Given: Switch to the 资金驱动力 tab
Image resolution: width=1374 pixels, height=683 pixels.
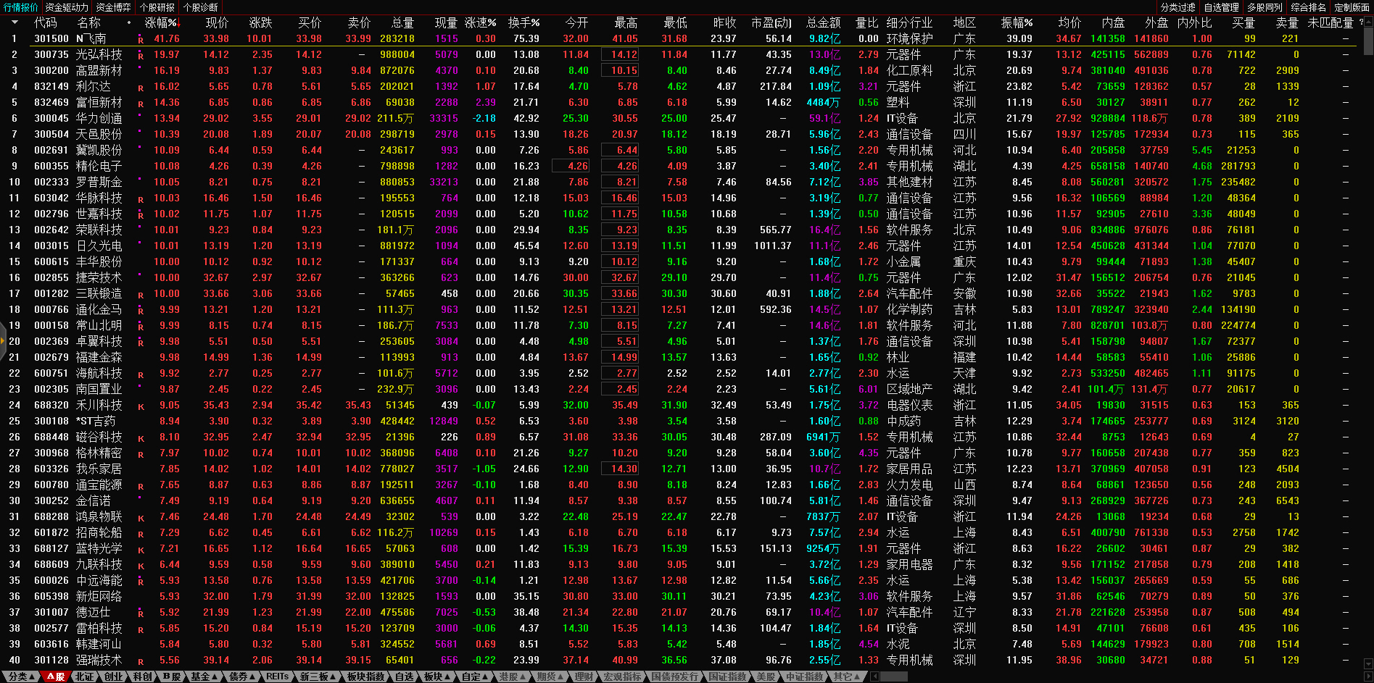Looking at the screenshot, I should tap(67, 7).
